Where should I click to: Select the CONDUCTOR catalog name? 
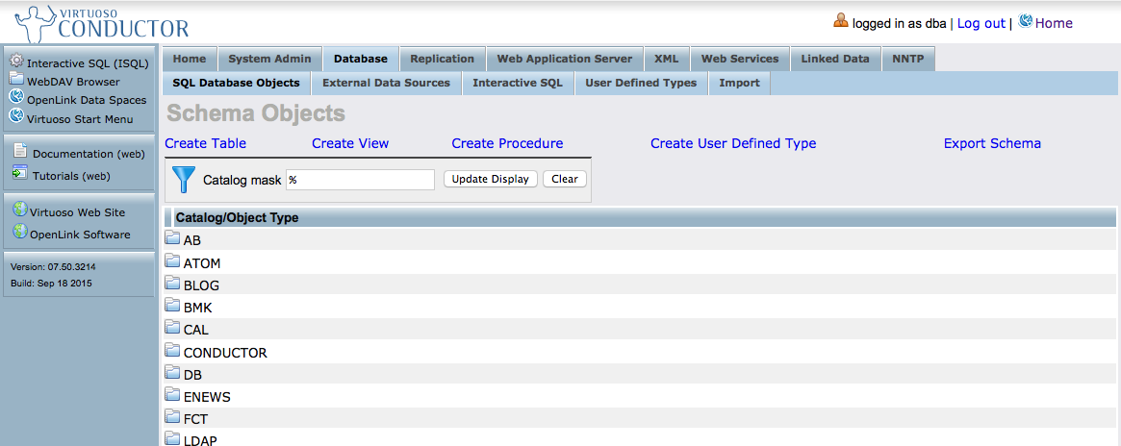coord(225,353)
